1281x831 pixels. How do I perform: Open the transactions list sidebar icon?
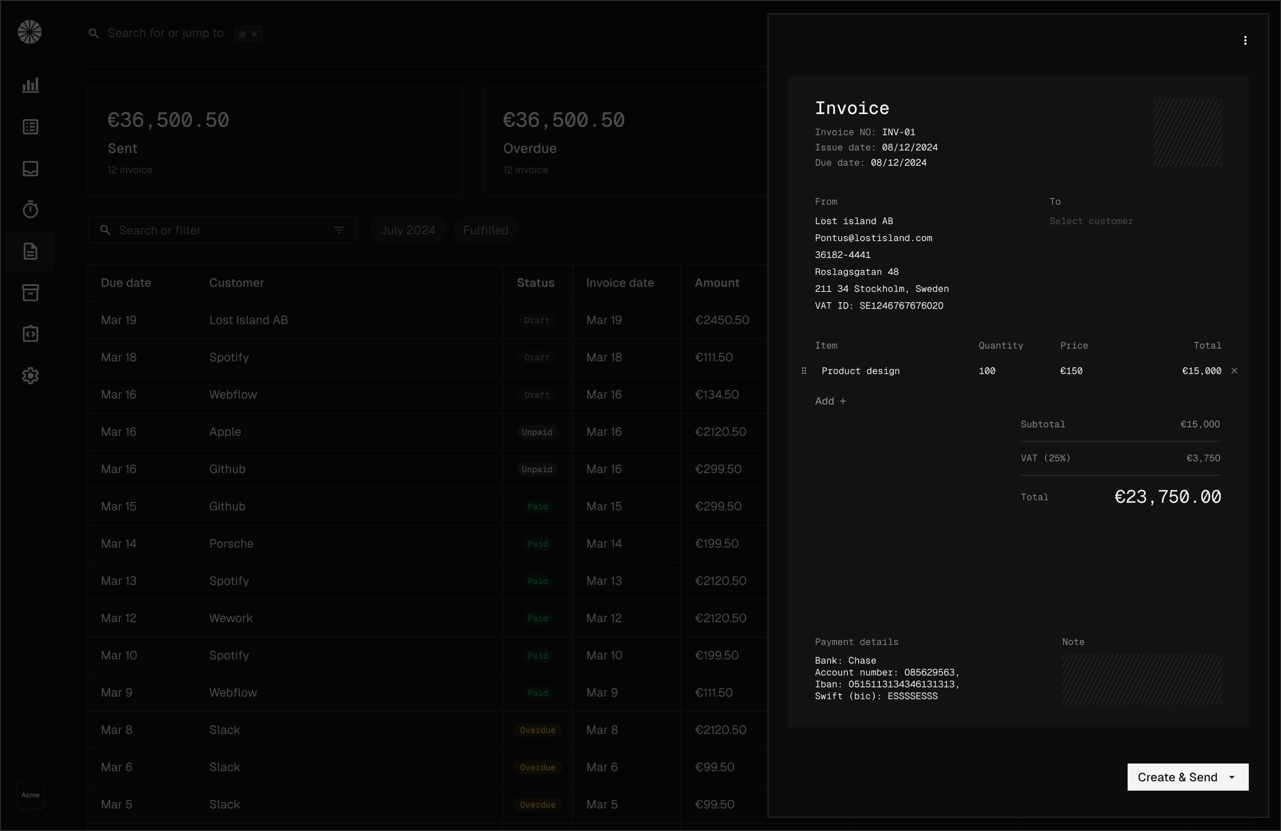click(x=30, y=127)
